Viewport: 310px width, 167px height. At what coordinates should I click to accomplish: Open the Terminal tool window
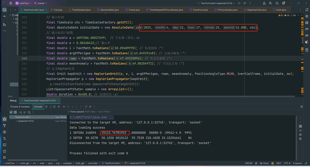click(x=4, y=145)
